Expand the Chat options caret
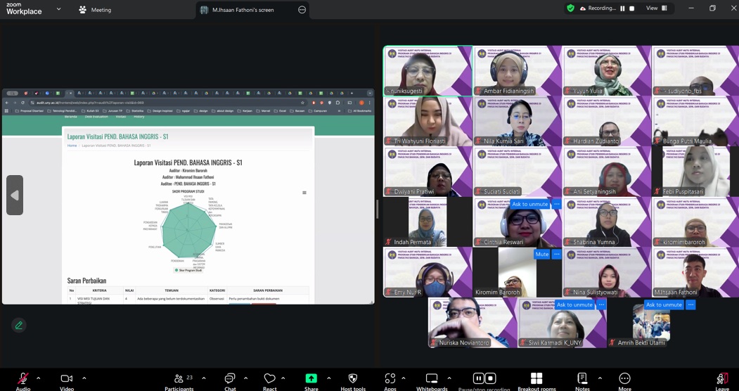Image resolution: width=739 pixels, height=391 pixels. [245, 378]
